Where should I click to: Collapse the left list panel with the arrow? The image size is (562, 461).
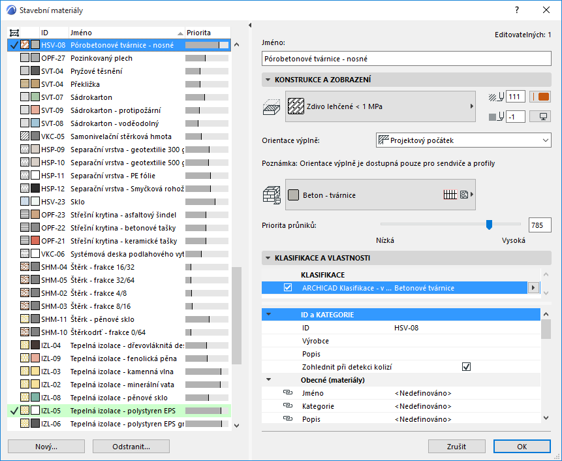250,25
